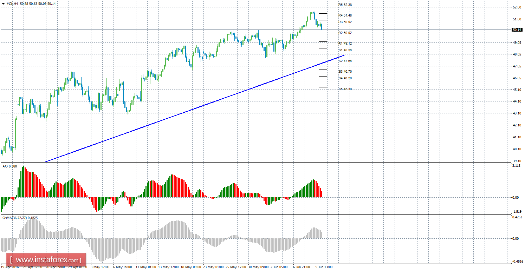Click the 47.05 price scale value

517,66
